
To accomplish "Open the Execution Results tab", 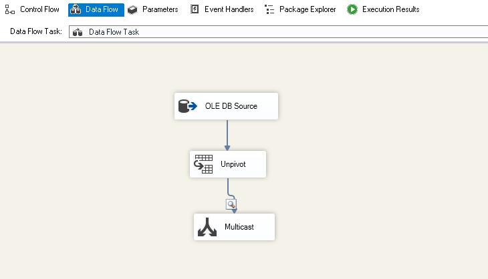I will coord(390,10).
